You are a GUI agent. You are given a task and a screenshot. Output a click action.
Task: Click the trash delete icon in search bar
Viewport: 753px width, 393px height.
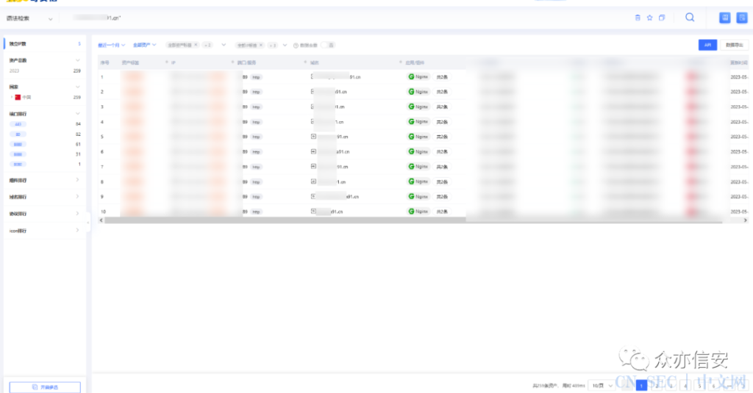coord(638,18)
